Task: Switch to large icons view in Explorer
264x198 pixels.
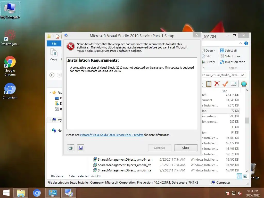Action: (x=245, y=176)
